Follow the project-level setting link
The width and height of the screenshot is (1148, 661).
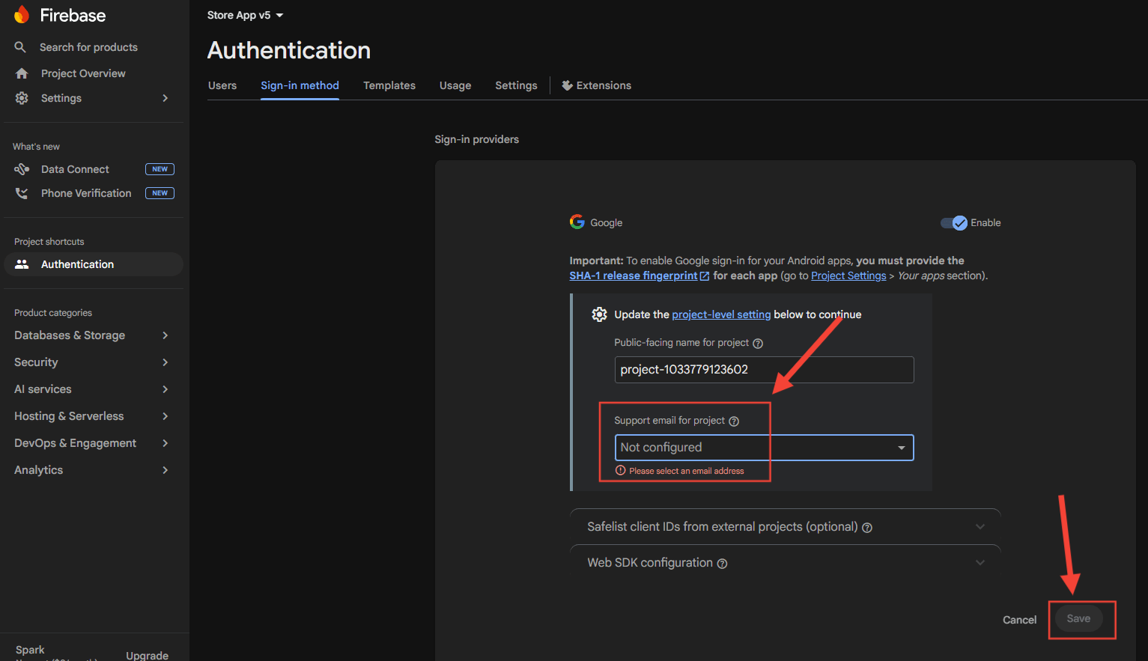tap(721, 314)
